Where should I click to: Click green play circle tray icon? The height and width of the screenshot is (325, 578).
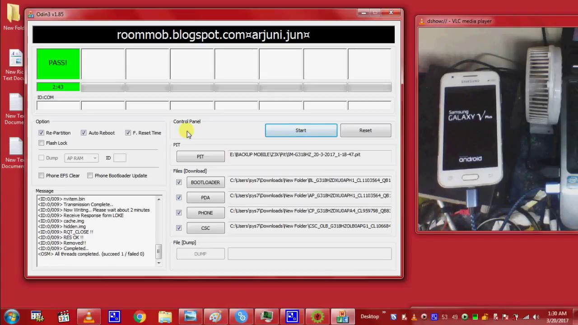point(465,317)
